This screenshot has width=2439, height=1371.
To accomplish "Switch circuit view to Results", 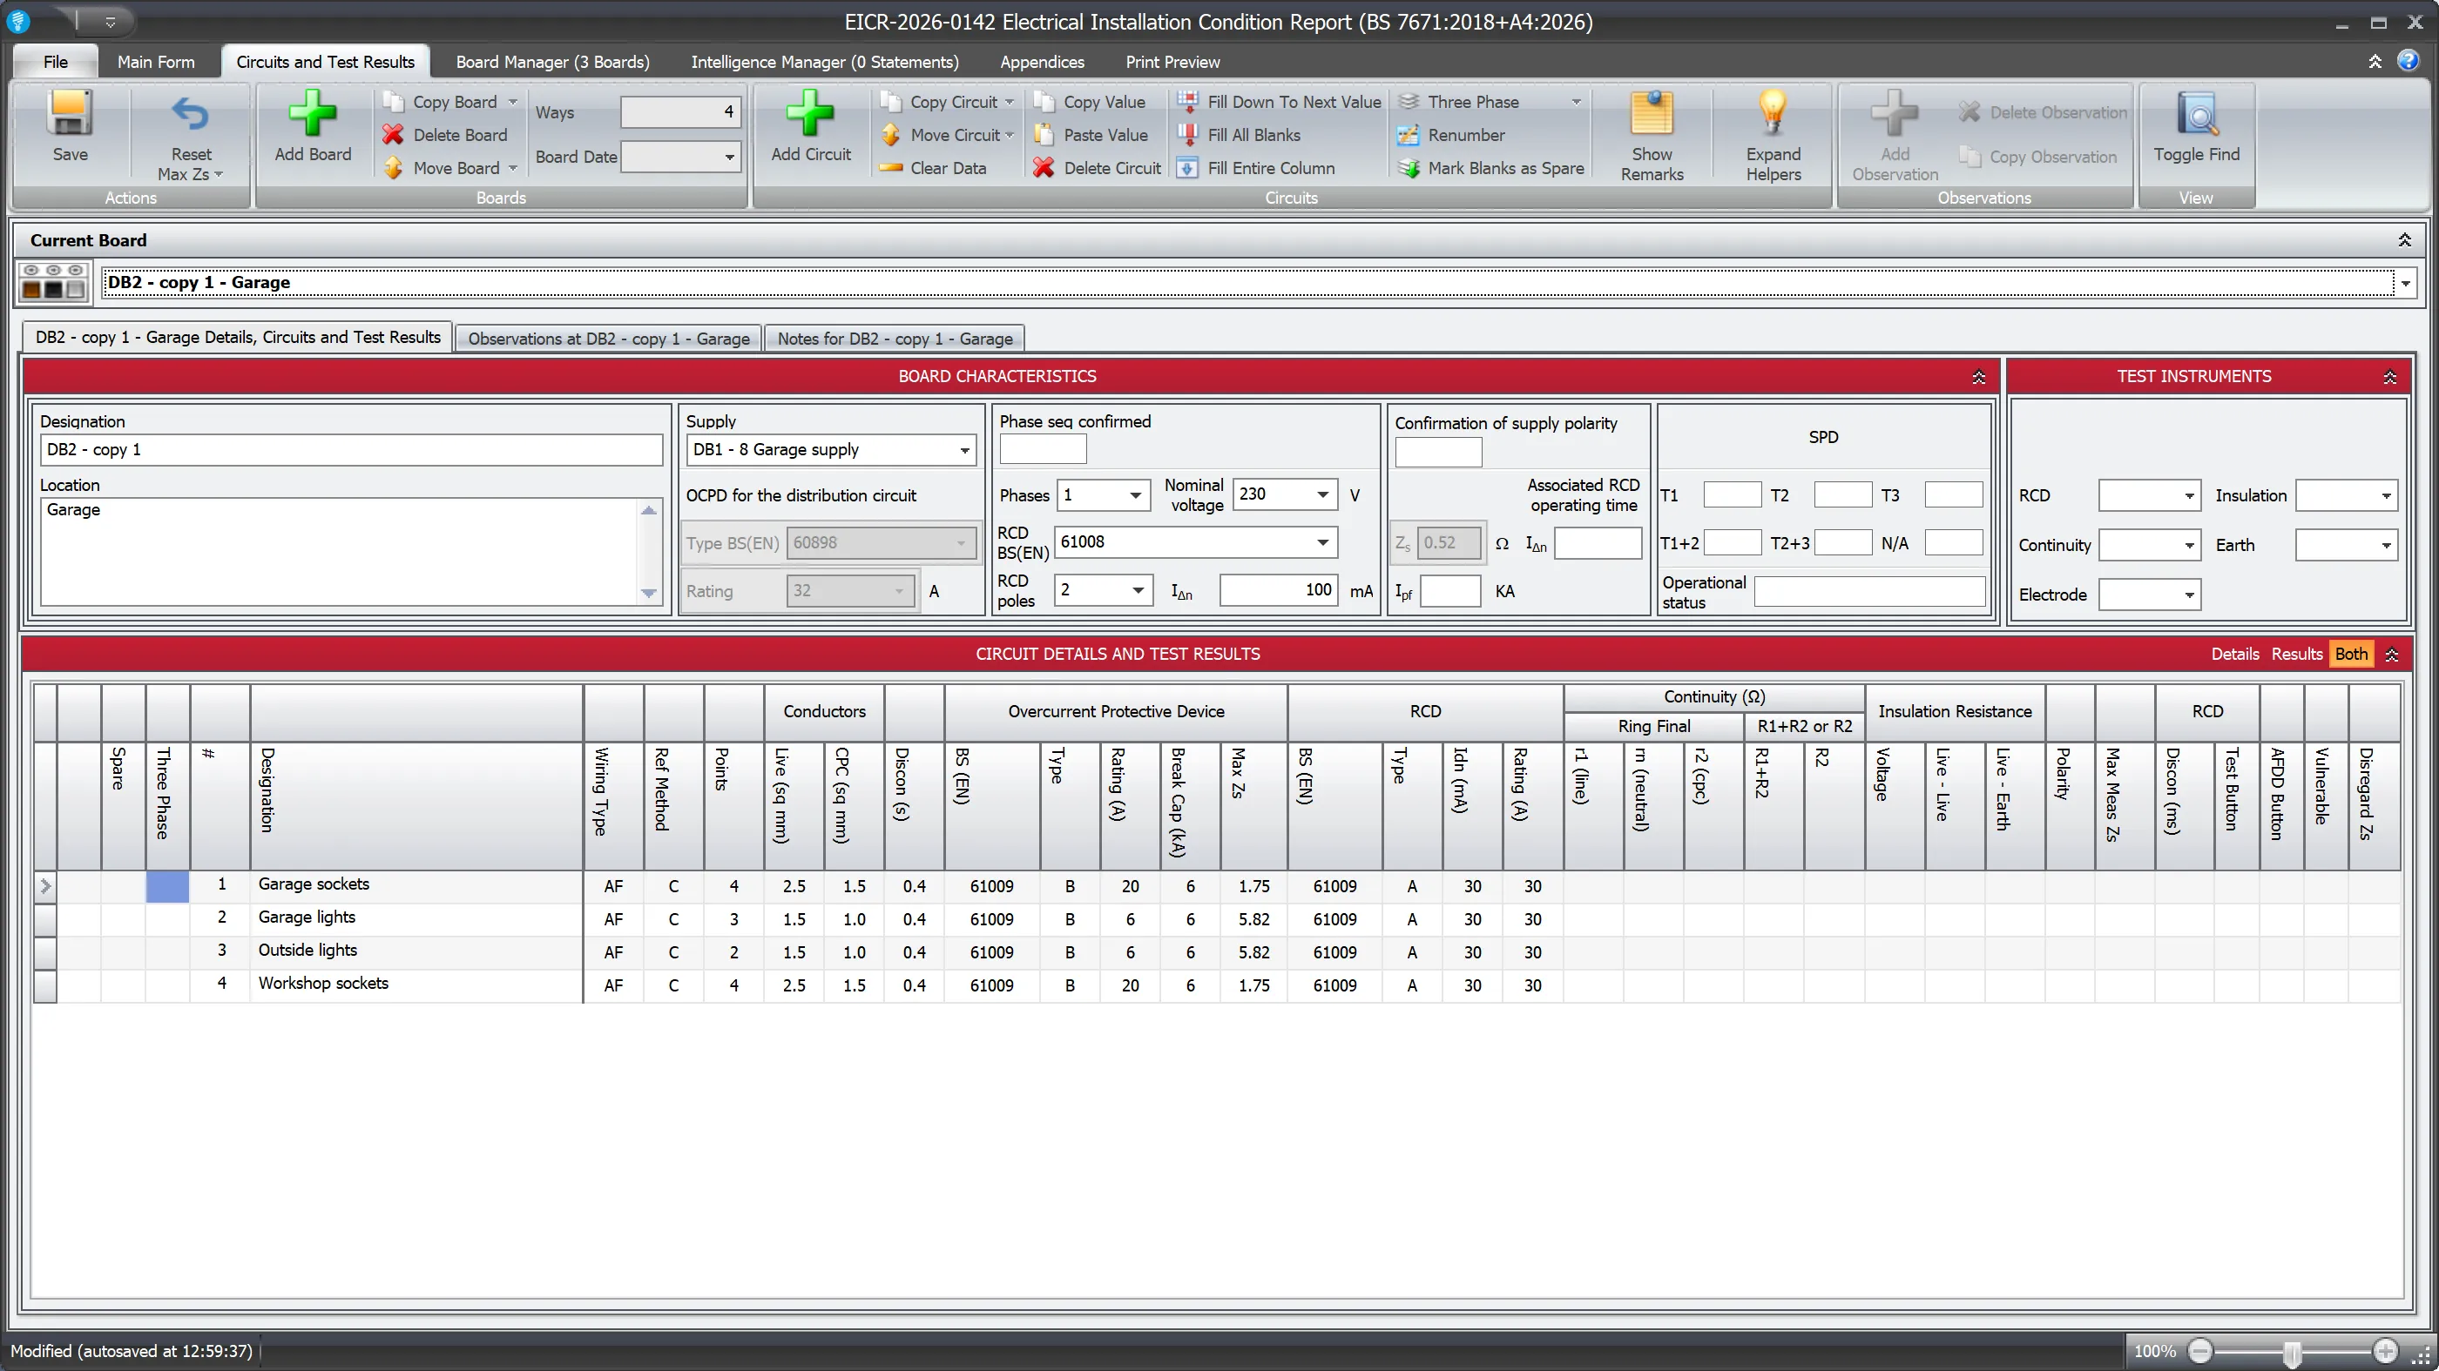I will pos(2296,653).
